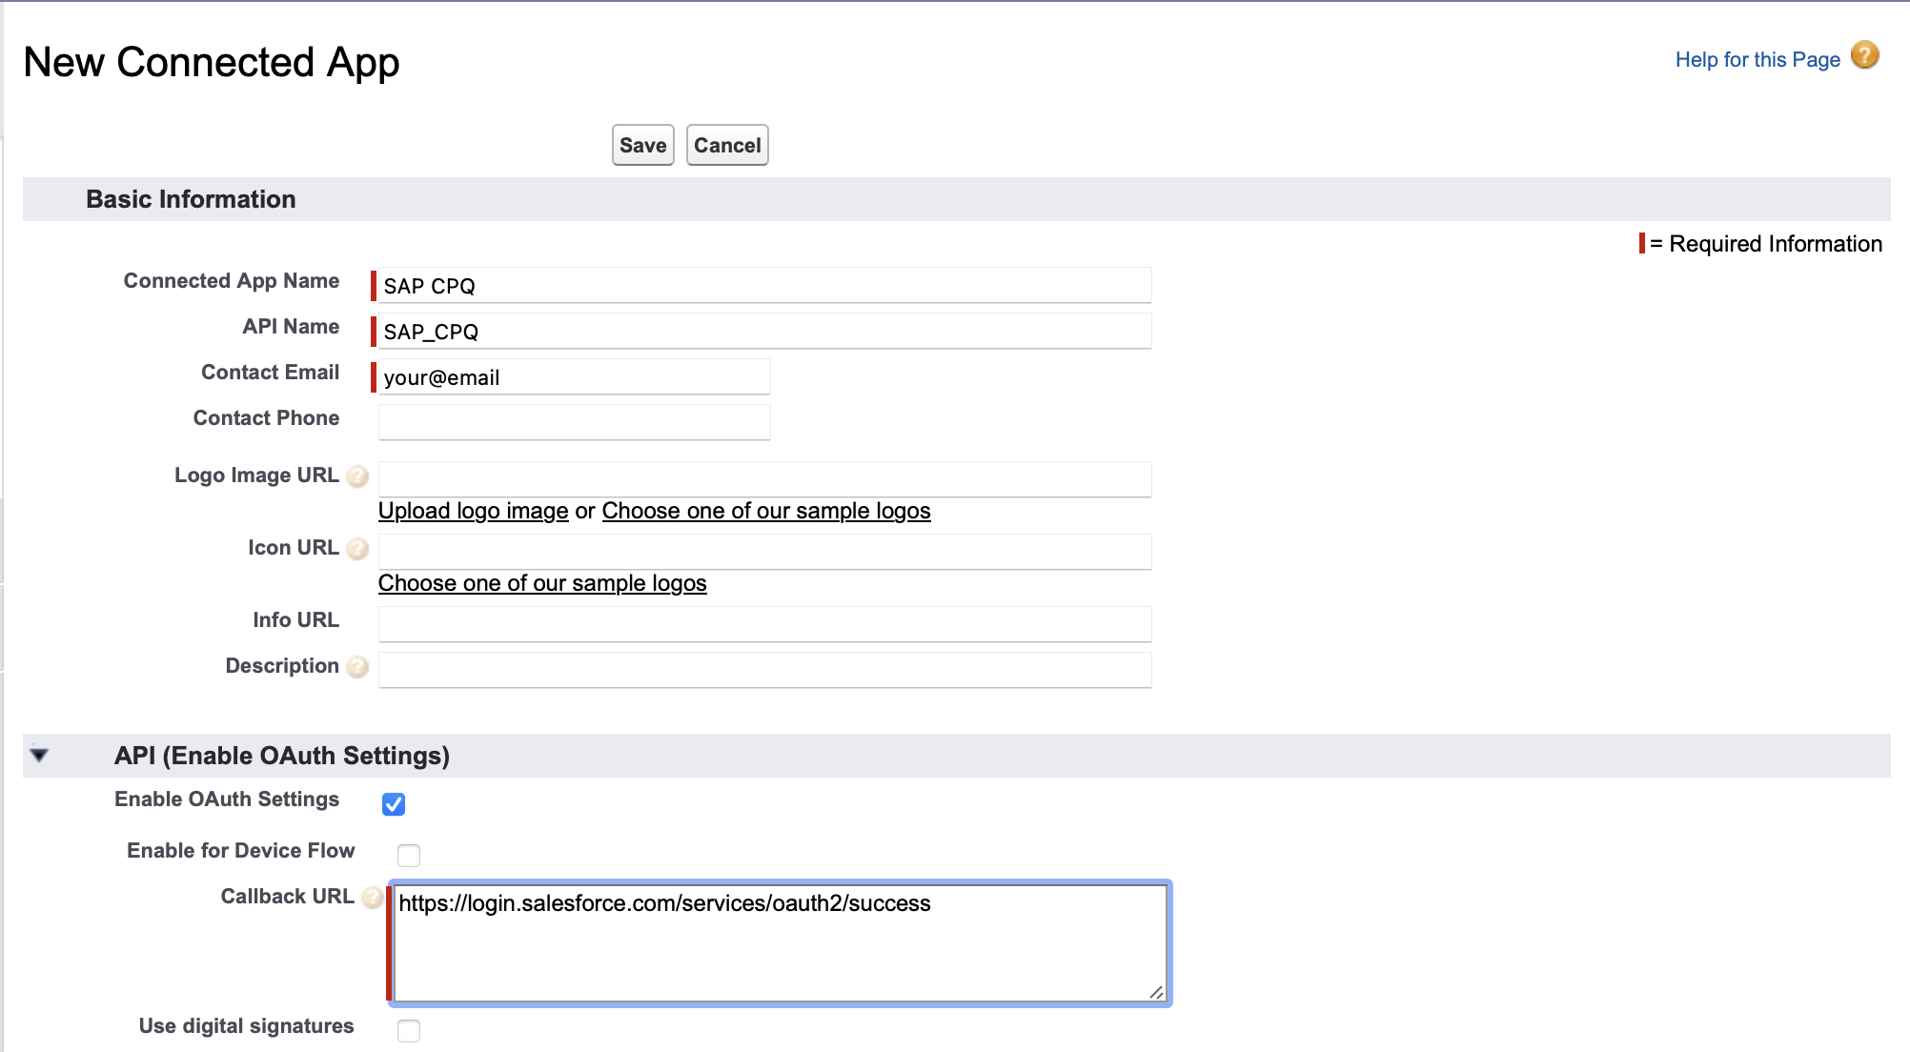The width and height of the screenshot is (1910, 1052).
Task: Click help icon next to Icon URL
Action: [357, 549]
